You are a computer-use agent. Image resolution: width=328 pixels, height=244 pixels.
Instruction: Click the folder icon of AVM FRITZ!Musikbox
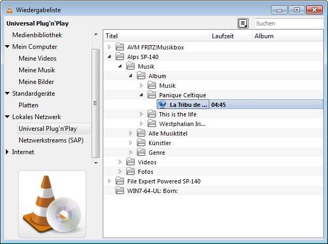click(x=120, y=47)
